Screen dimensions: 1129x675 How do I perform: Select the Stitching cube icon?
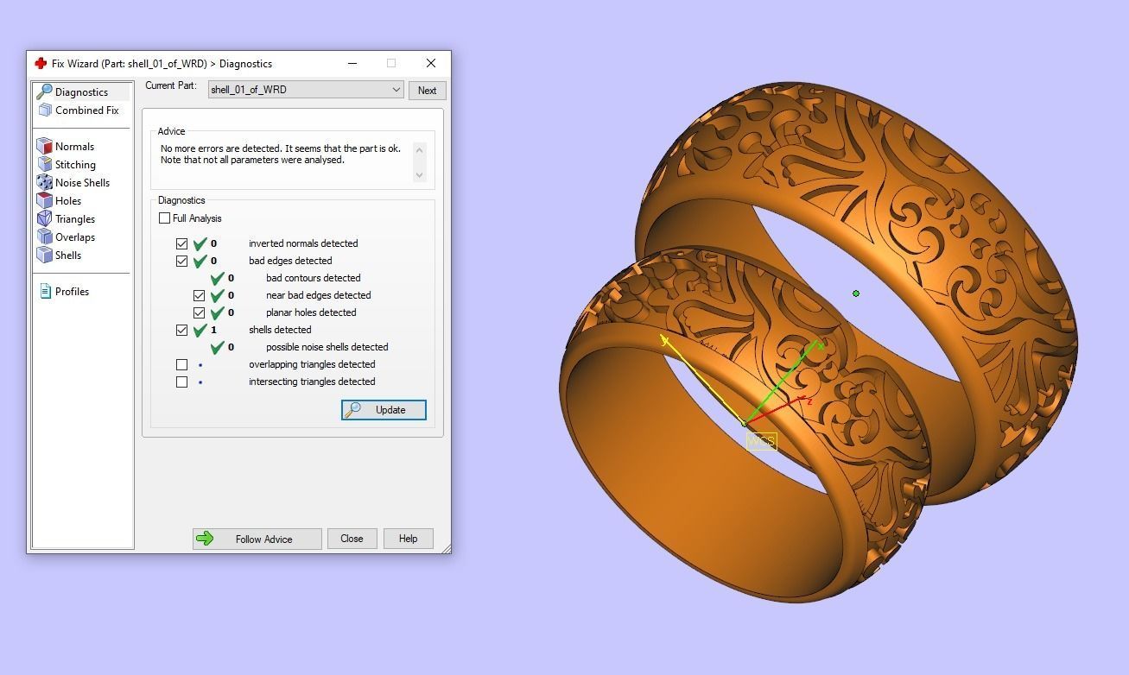(44, 164)
